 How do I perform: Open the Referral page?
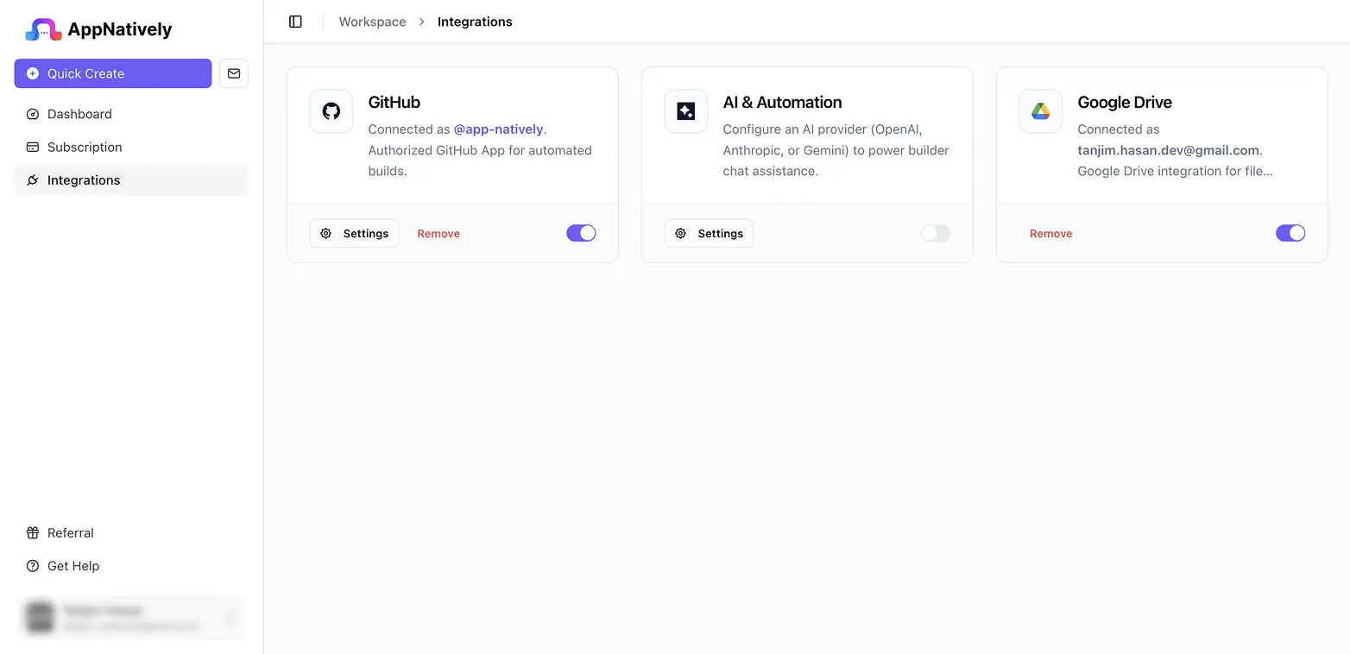click(131, 533)
